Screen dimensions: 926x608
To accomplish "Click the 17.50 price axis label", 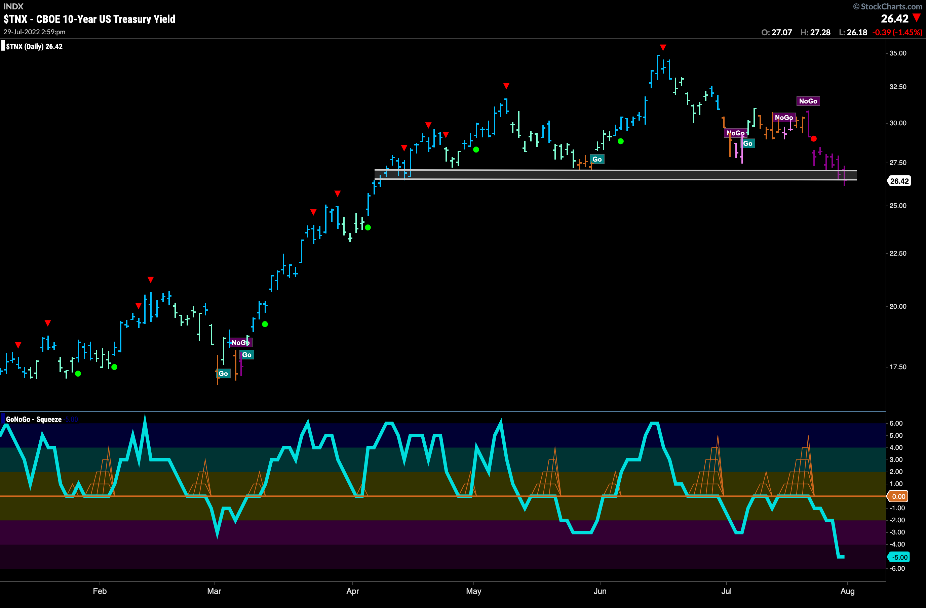I will [898, 366].
